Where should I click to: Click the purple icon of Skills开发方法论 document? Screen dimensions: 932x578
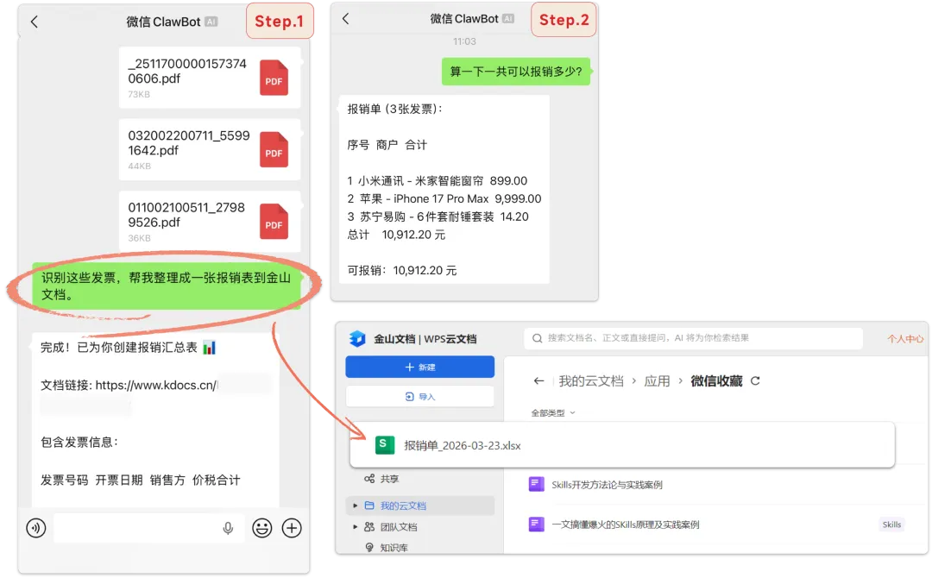pos(535,484)
